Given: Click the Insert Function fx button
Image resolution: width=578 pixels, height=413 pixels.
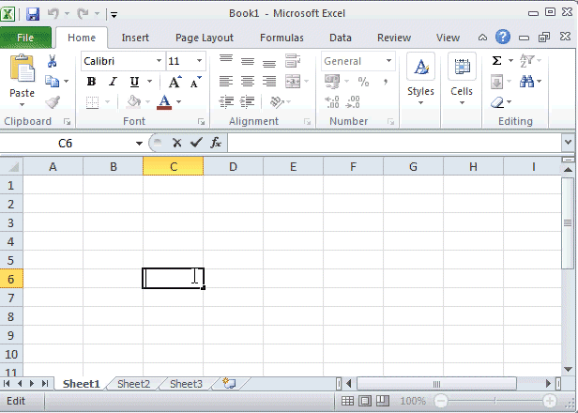Looking at the screenshot, I should coord(216,143).
